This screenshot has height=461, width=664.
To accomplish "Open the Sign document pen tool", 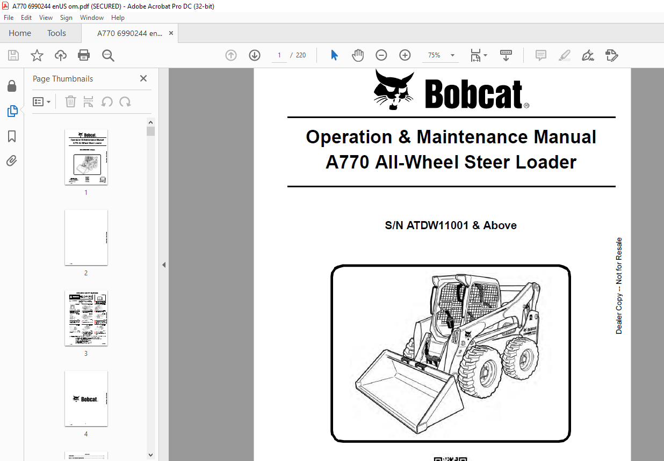I will point(588,55).
